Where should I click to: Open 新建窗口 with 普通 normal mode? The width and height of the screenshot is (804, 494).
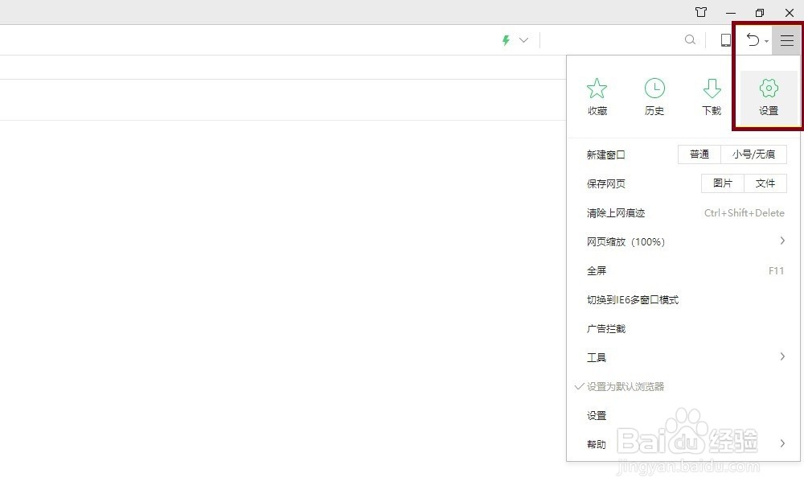tap(699, 154)
